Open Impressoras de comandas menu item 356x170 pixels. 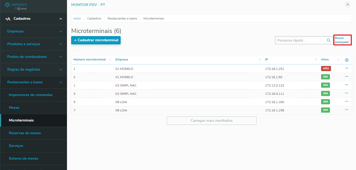34,95
